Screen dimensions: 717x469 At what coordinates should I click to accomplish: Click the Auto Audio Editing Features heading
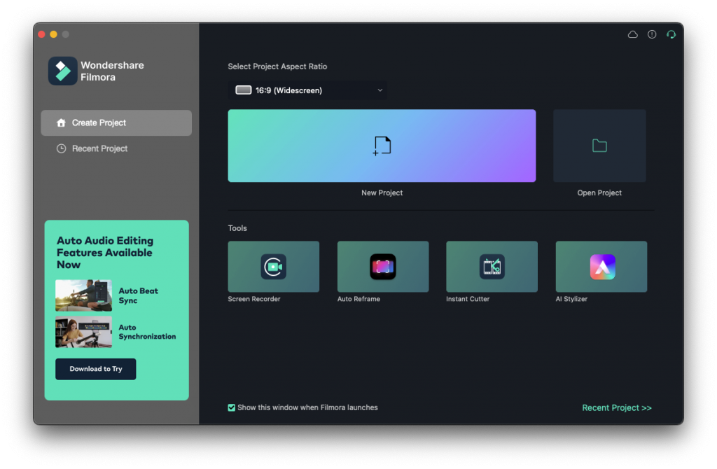click(105, 252)
